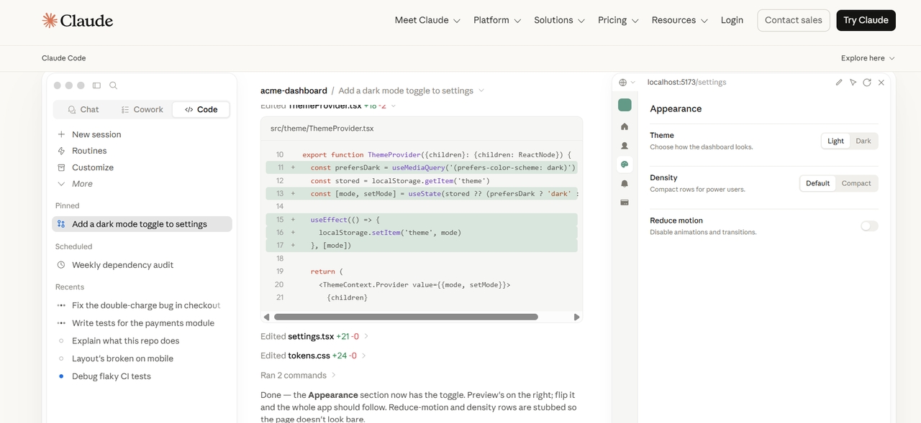Open the sidebar search magnifier icon
Viewport: 921px width, 423px height.
pos(113,85)
